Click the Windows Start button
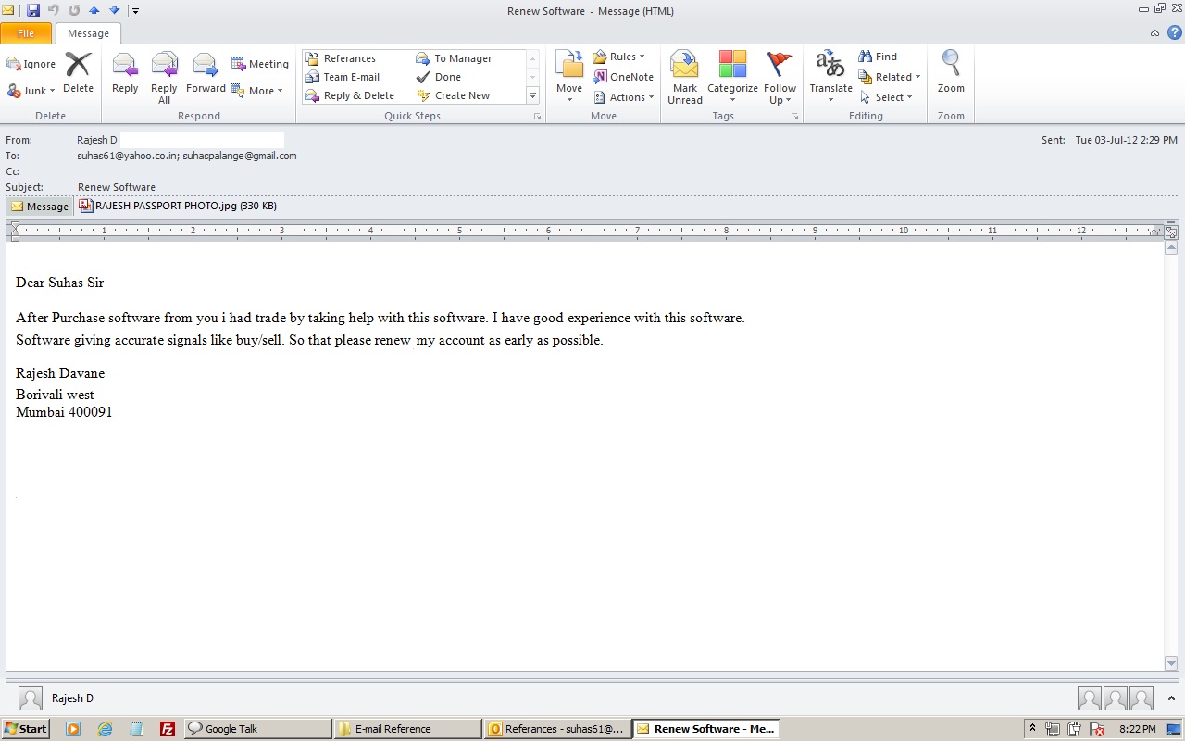The height and width of the screenshot is (741, 1185). 25,729
